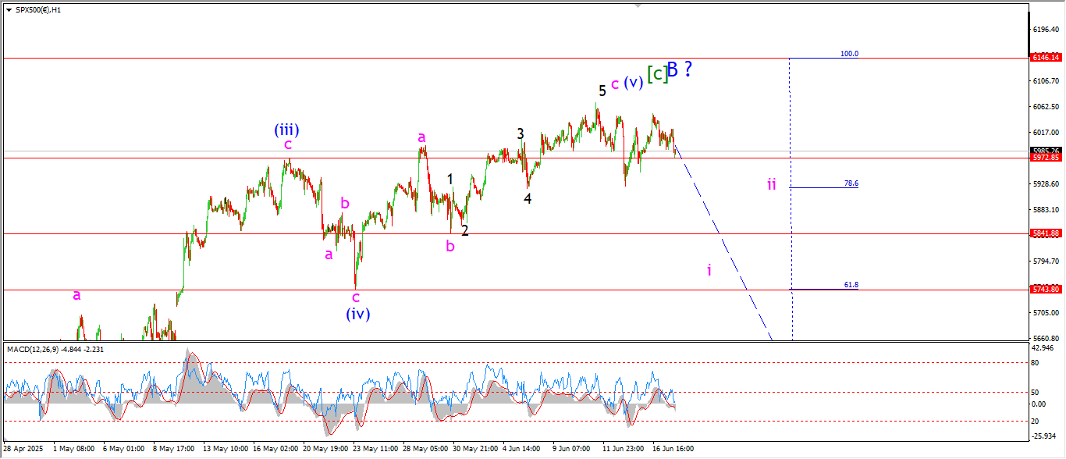Screen dimensions: 1066x459
Task: Select the magenta "ii" wave label
Action: click(x=771, y=184)
